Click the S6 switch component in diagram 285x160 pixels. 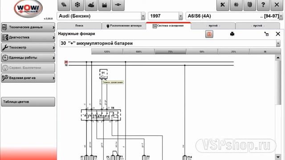pos(101,115)
